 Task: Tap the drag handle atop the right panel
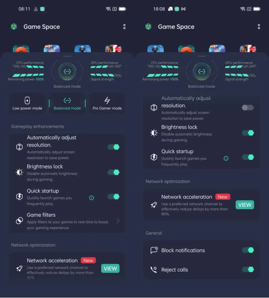[x=202, y=56]
